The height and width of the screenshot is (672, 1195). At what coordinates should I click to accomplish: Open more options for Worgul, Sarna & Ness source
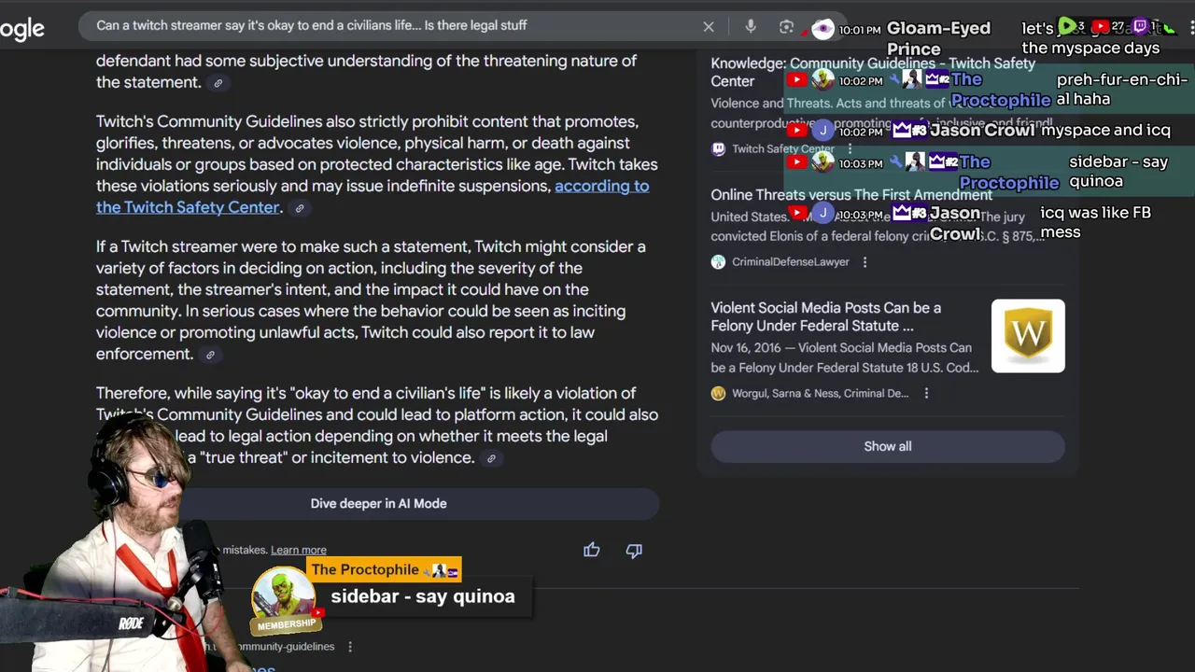click(x=926, y=394)
